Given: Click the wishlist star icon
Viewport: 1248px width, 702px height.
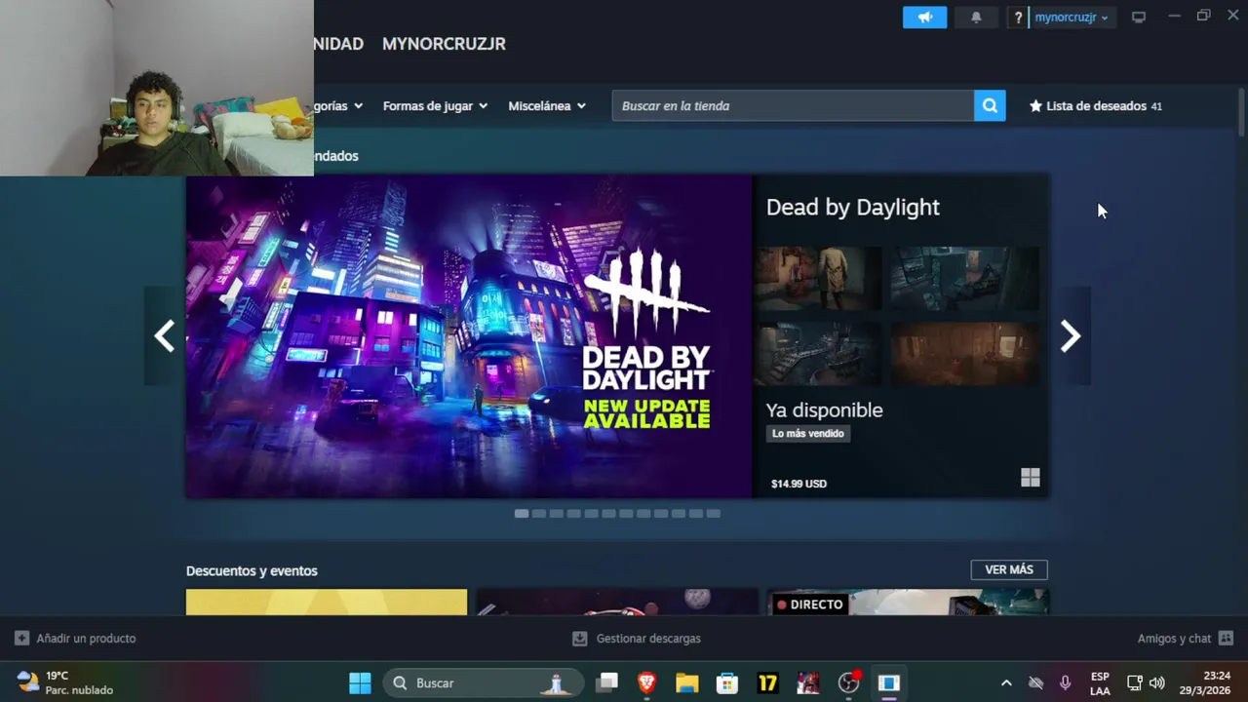Looking at the screenshot, I should tap(1035, 105).
